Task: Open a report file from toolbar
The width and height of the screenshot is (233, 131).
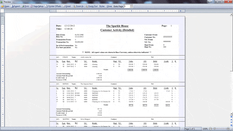Action: pyautogui.click(x=5, y=6)
